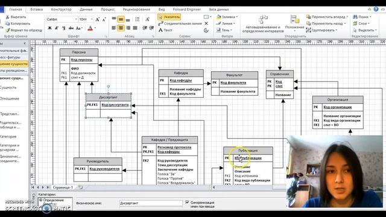
Task: Align text to top
Action: pos(114,19)
